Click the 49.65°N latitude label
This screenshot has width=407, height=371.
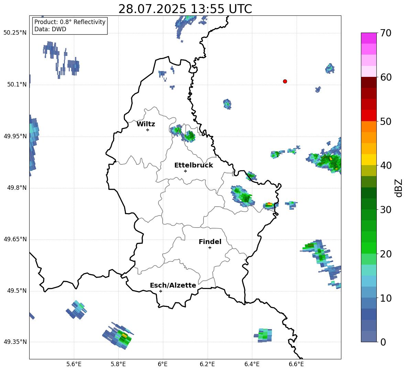pos(15,240)
